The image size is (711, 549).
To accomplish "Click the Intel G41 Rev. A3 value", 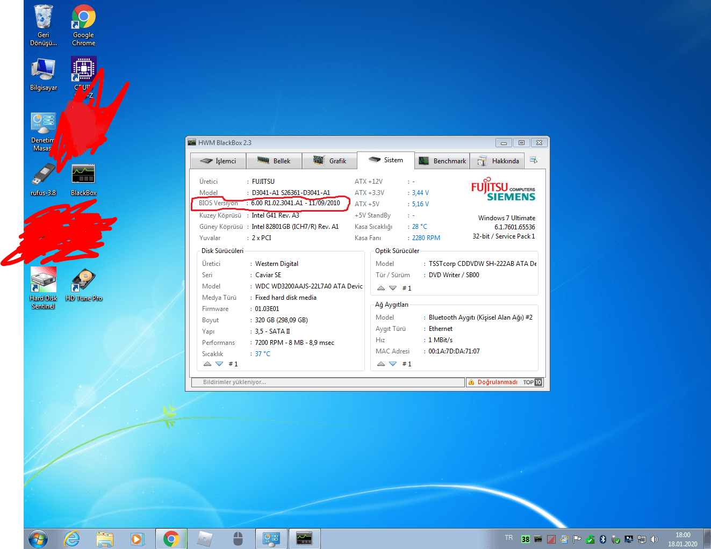I will coord(276,215).
